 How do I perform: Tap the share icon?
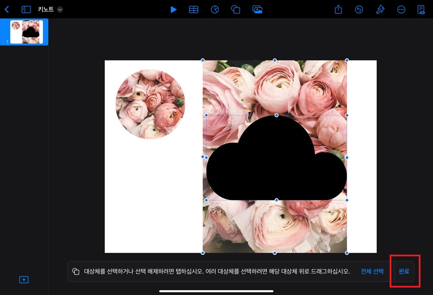(338, 9)
